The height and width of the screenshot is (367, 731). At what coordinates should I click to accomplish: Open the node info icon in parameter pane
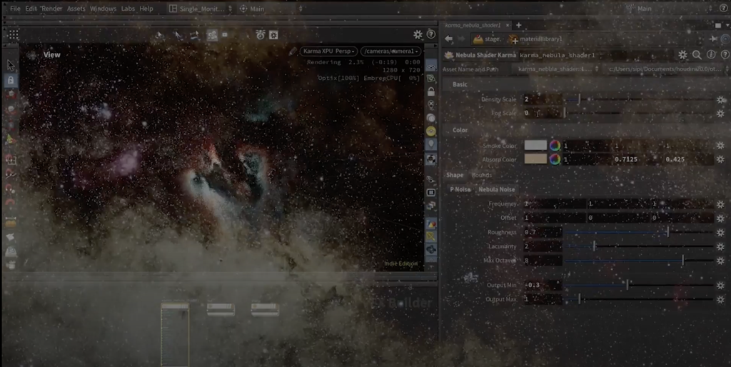click(710, 55)
